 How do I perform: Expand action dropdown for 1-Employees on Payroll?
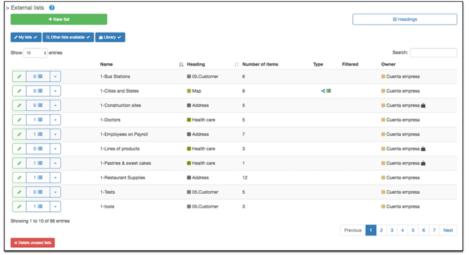(x=56, y=134)
